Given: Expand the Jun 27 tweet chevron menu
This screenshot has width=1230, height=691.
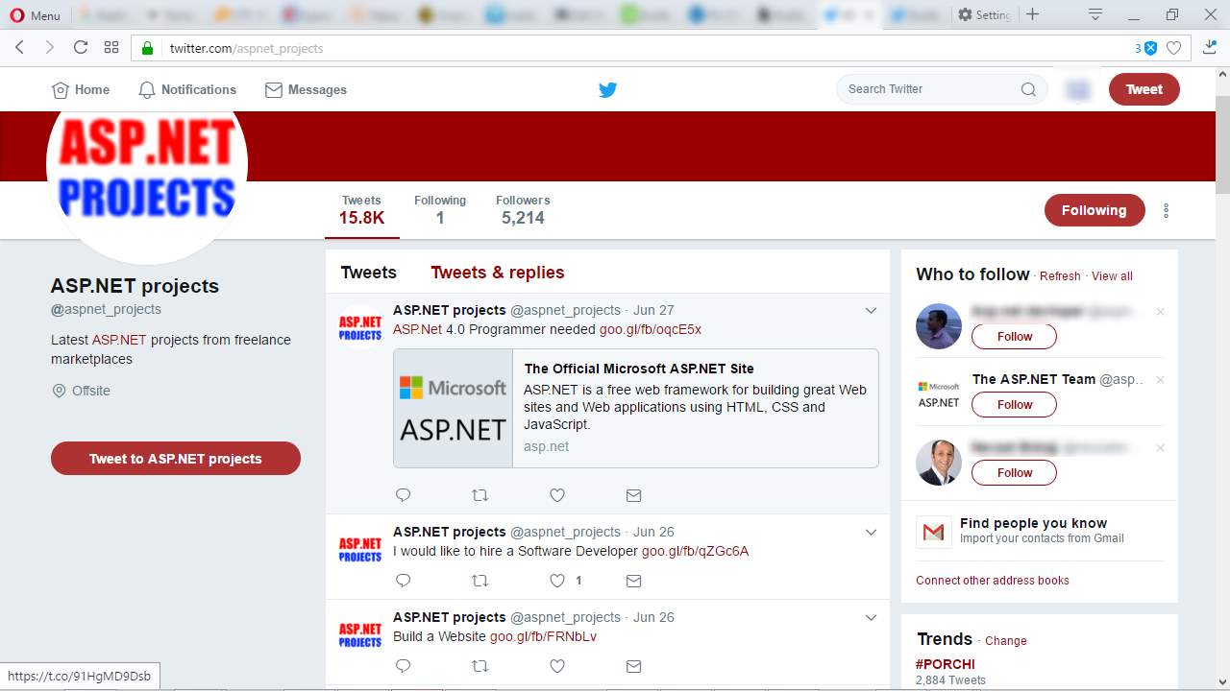Looking at the screenshot, I should [x=871, y=310].
